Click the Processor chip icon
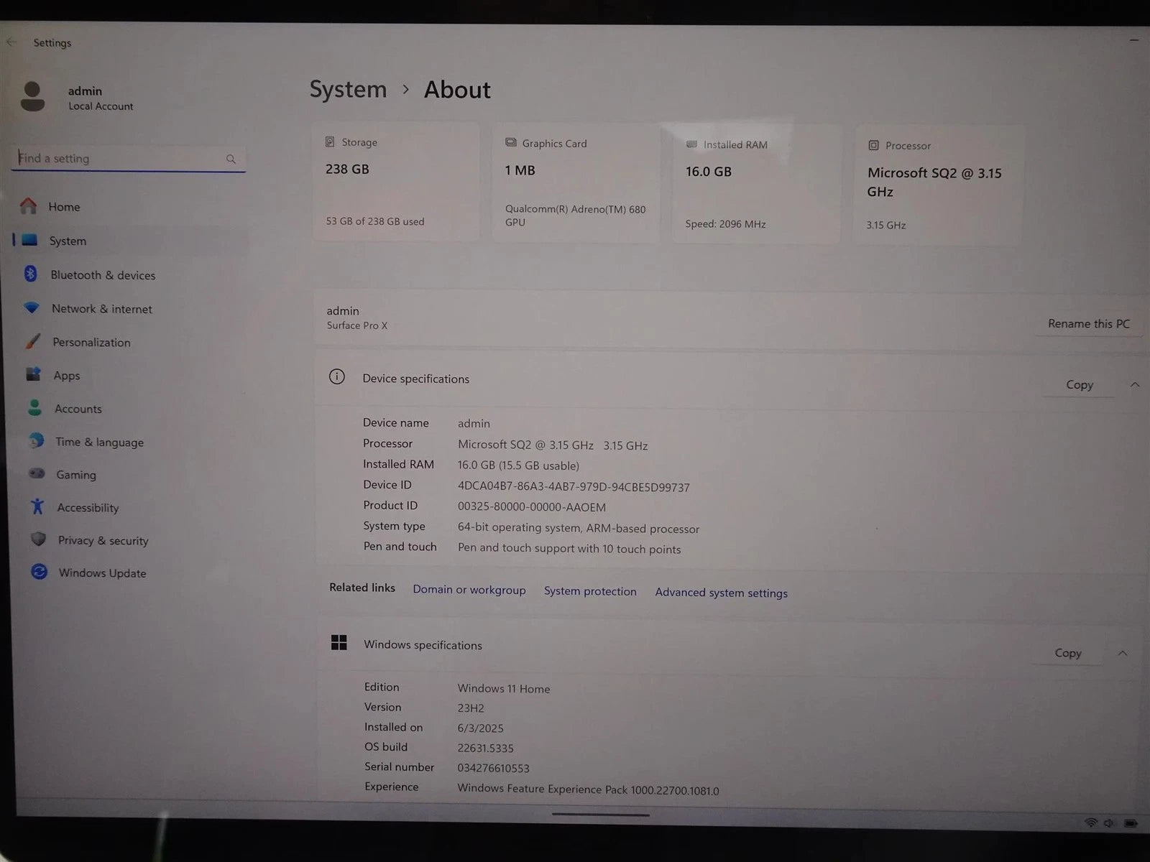 [873, 145]
